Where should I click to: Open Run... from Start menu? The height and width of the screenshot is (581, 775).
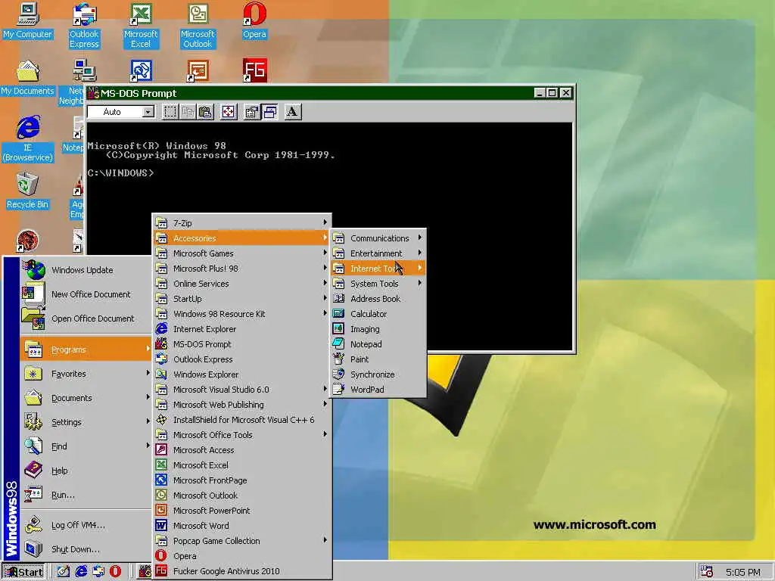click(x=86, y=495)
